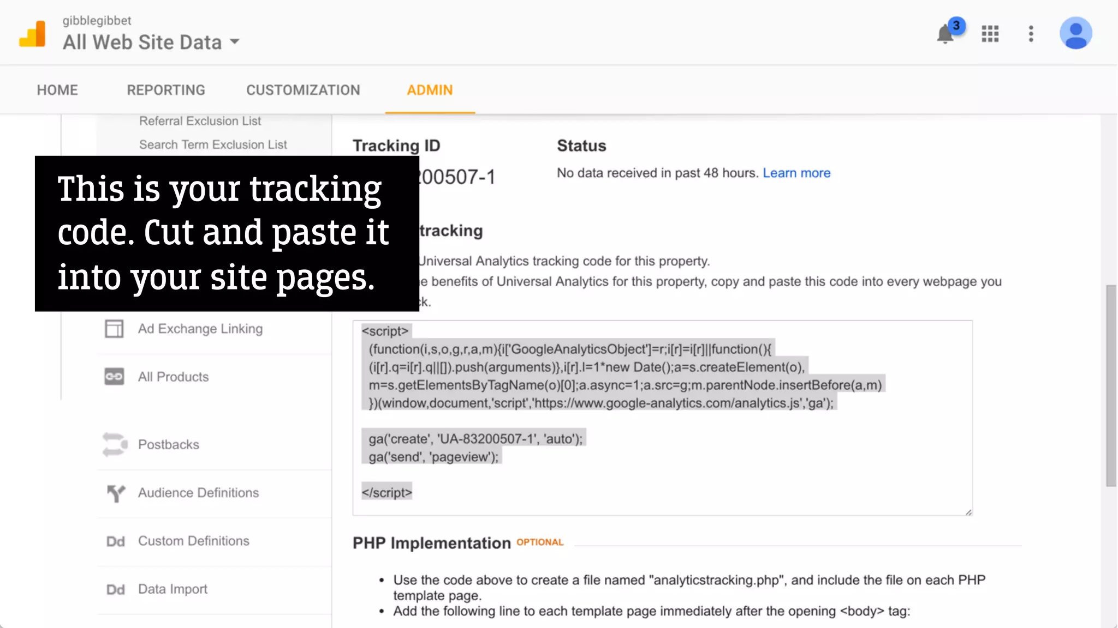The height and width of the screenshot is (628, 1118).
Task: Click the opening <script> tag line
Action: pyautogui.click(x=385, y=331)
